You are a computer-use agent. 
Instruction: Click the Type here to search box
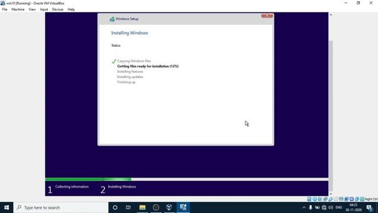(x=61, y=208)
